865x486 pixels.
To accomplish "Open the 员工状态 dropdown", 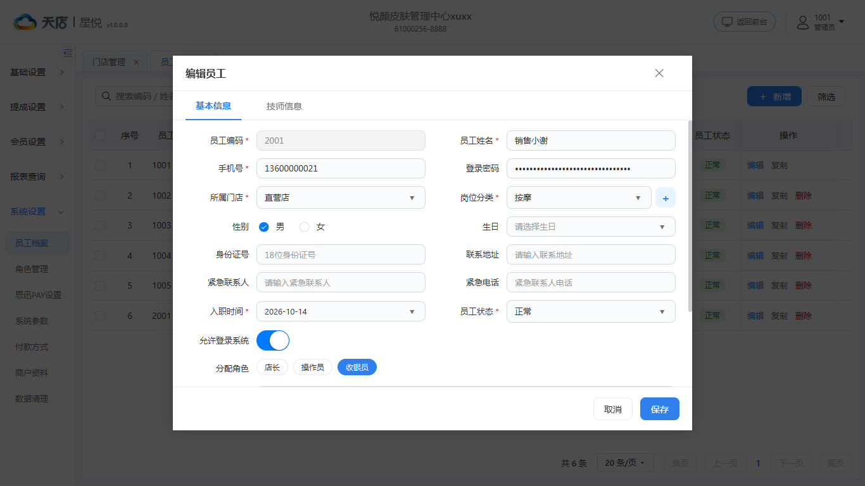I will tap(591, 311).
